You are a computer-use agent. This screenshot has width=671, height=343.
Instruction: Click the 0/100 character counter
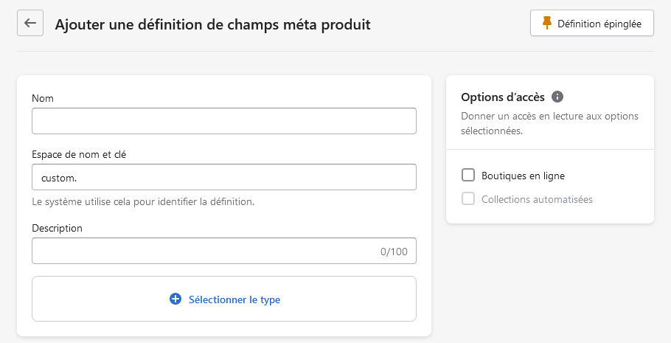(x=394, y=252)
